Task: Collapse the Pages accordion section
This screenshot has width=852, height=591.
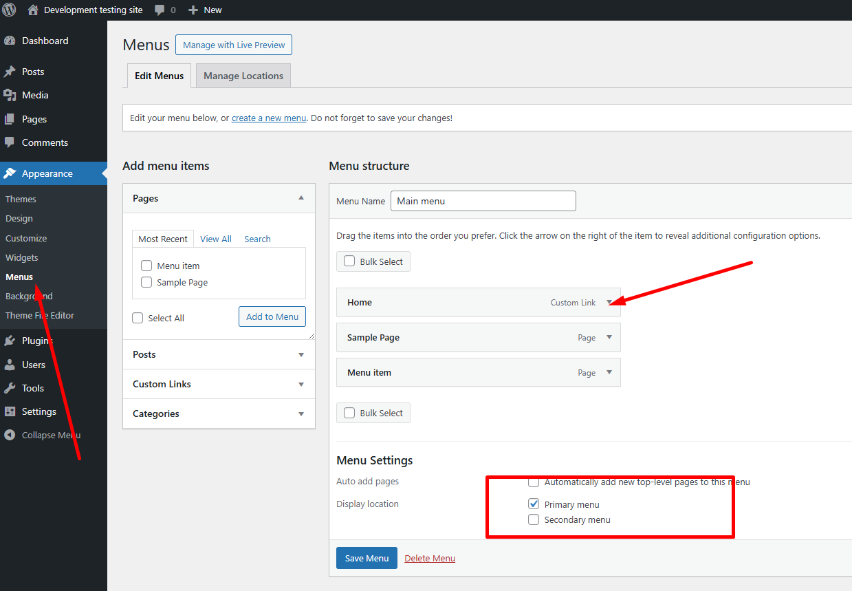Action: 301,198
